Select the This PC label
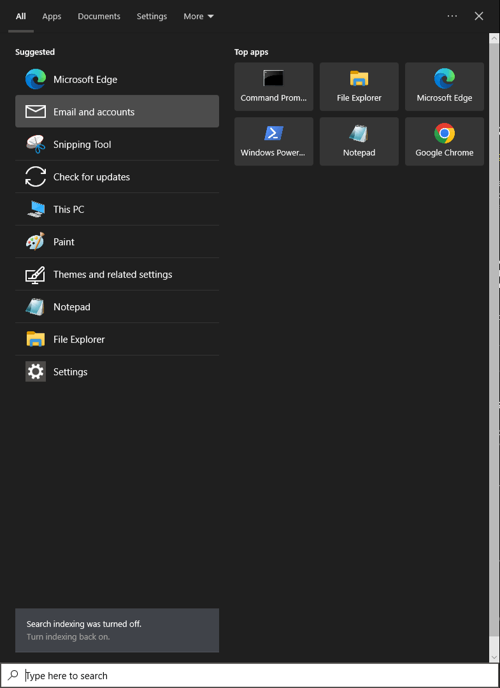This screenshot has width=500, height=688. point(69,210)
